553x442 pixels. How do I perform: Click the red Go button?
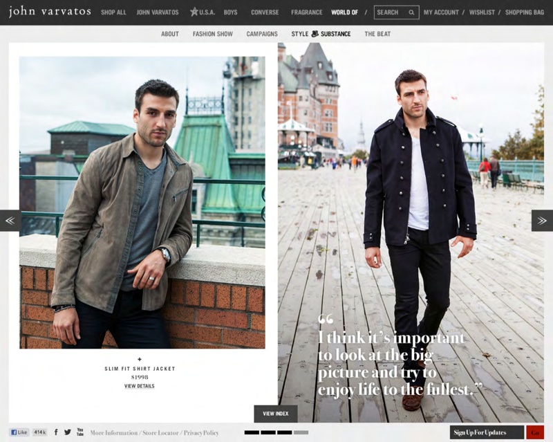pyautogui.click(x=535, y=432)
